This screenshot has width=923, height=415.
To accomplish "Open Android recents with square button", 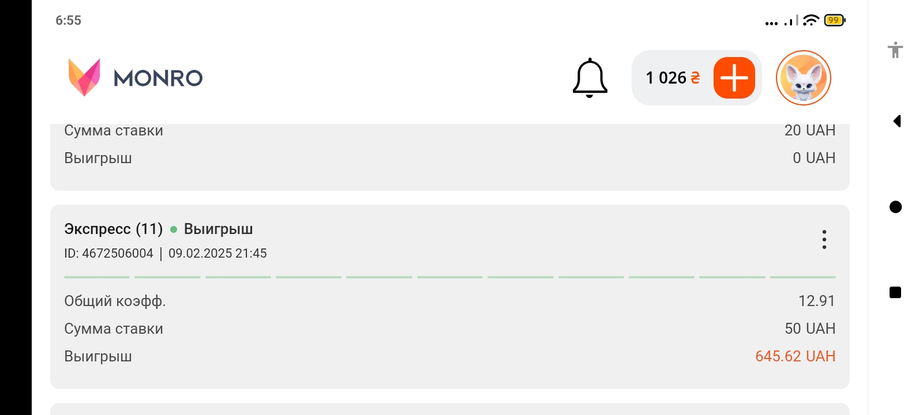I will coord(895,293).
